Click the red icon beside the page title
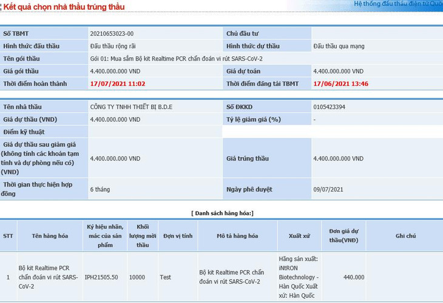 click(x=2, y=7)
